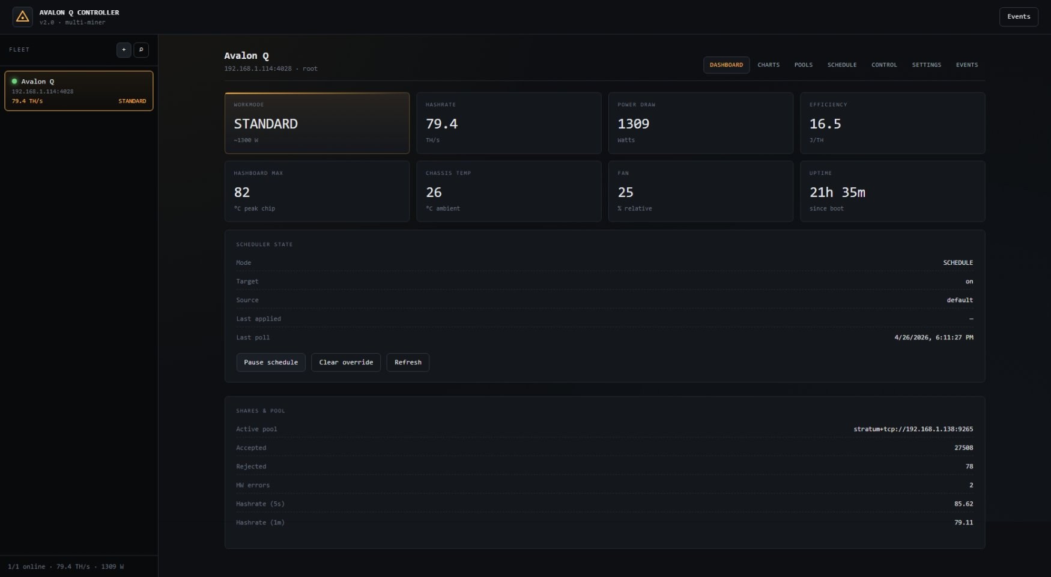Click the Rejected shares value "78"
1051x577 pixels.
pyautogui.click(x=969, y=467)
